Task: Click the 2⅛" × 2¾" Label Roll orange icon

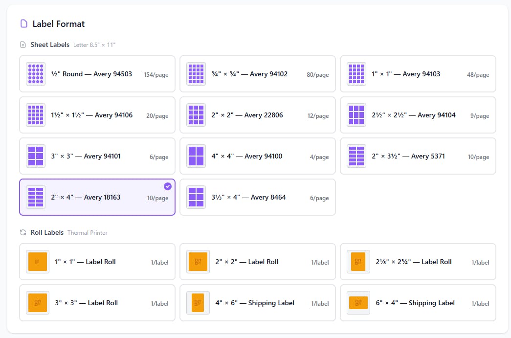Action: [x=358, y=262]
